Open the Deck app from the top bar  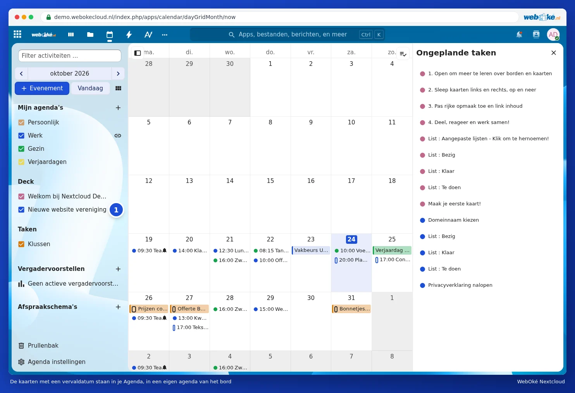(71, 34)
